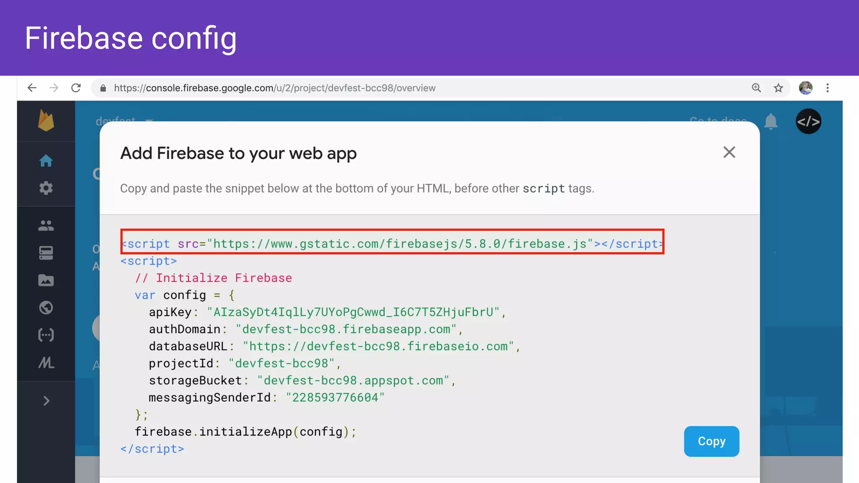This screenshot has height=483, width=859.
Task: Click the apiKey value string
Action: click(x=353, y=312)
